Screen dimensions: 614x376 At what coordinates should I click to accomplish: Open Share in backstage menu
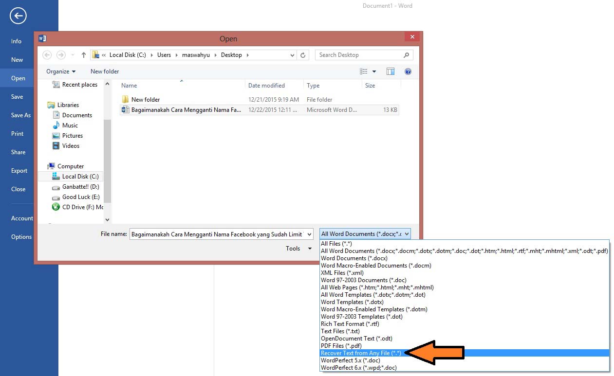point(19,152)
